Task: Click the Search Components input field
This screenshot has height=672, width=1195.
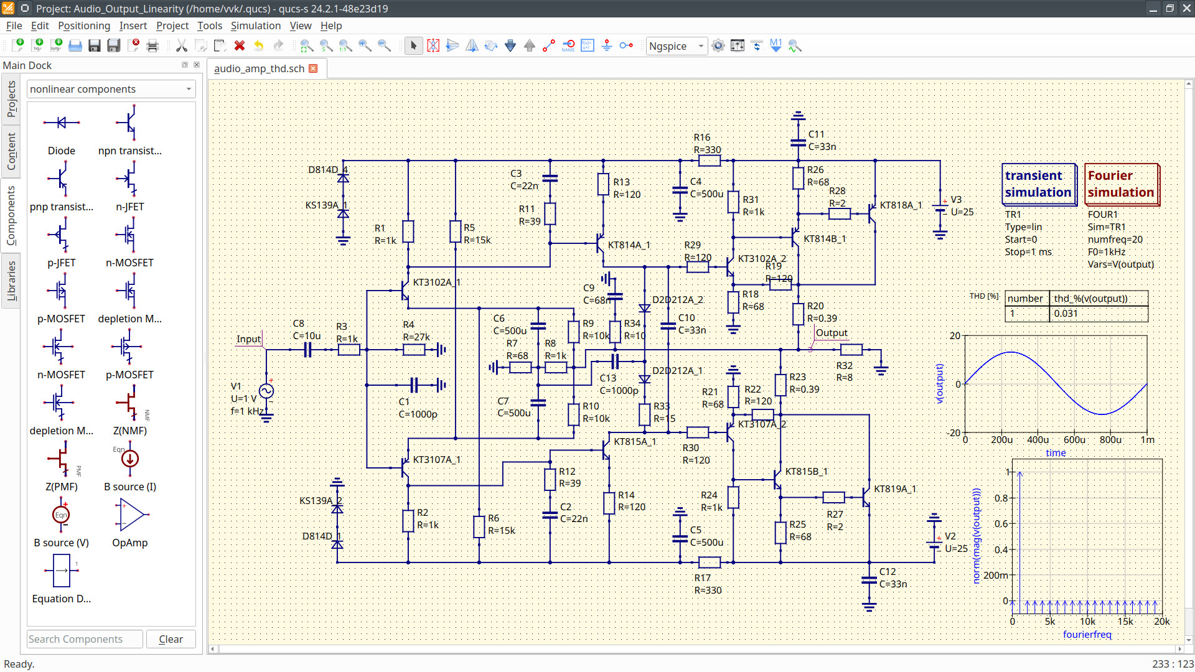Action: [x=85, y=639]
